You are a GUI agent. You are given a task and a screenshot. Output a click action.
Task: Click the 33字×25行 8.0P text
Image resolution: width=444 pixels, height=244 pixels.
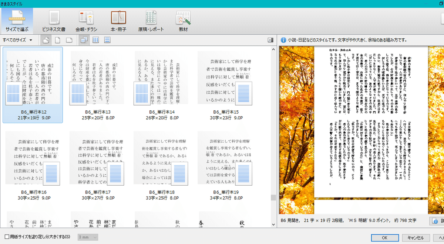(x=162, y=198)
